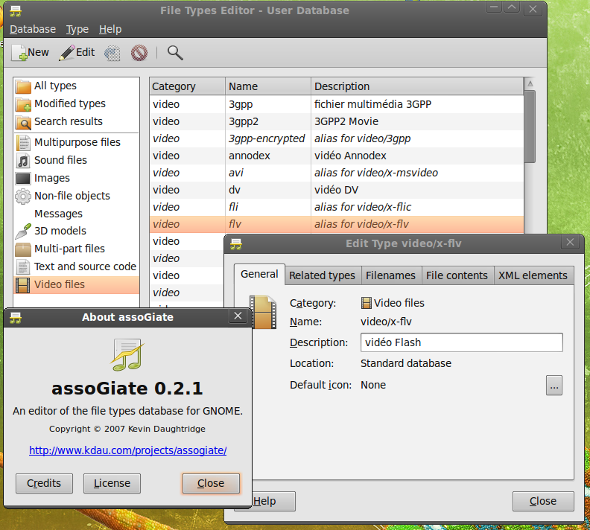Click the Description text field
Screen dimensions: 590x530
coord(461,342)
